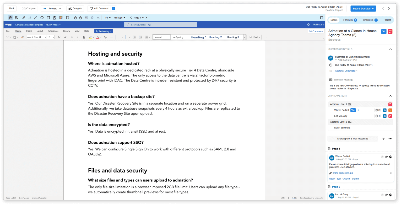Open the responses filter icon

click(383, 139)
